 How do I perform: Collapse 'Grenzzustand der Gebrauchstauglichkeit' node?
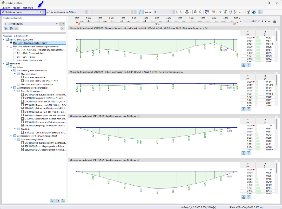(x=12, y=136)
